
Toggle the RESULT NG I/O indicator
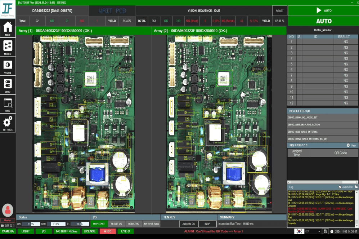(x=134, y=223)
